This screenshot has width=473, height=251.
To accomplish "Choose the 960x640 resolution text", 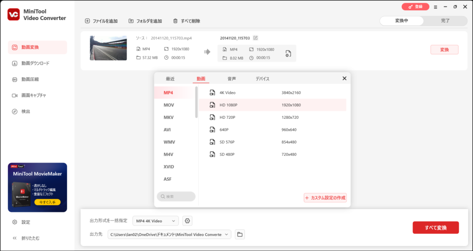I will 289,129.
